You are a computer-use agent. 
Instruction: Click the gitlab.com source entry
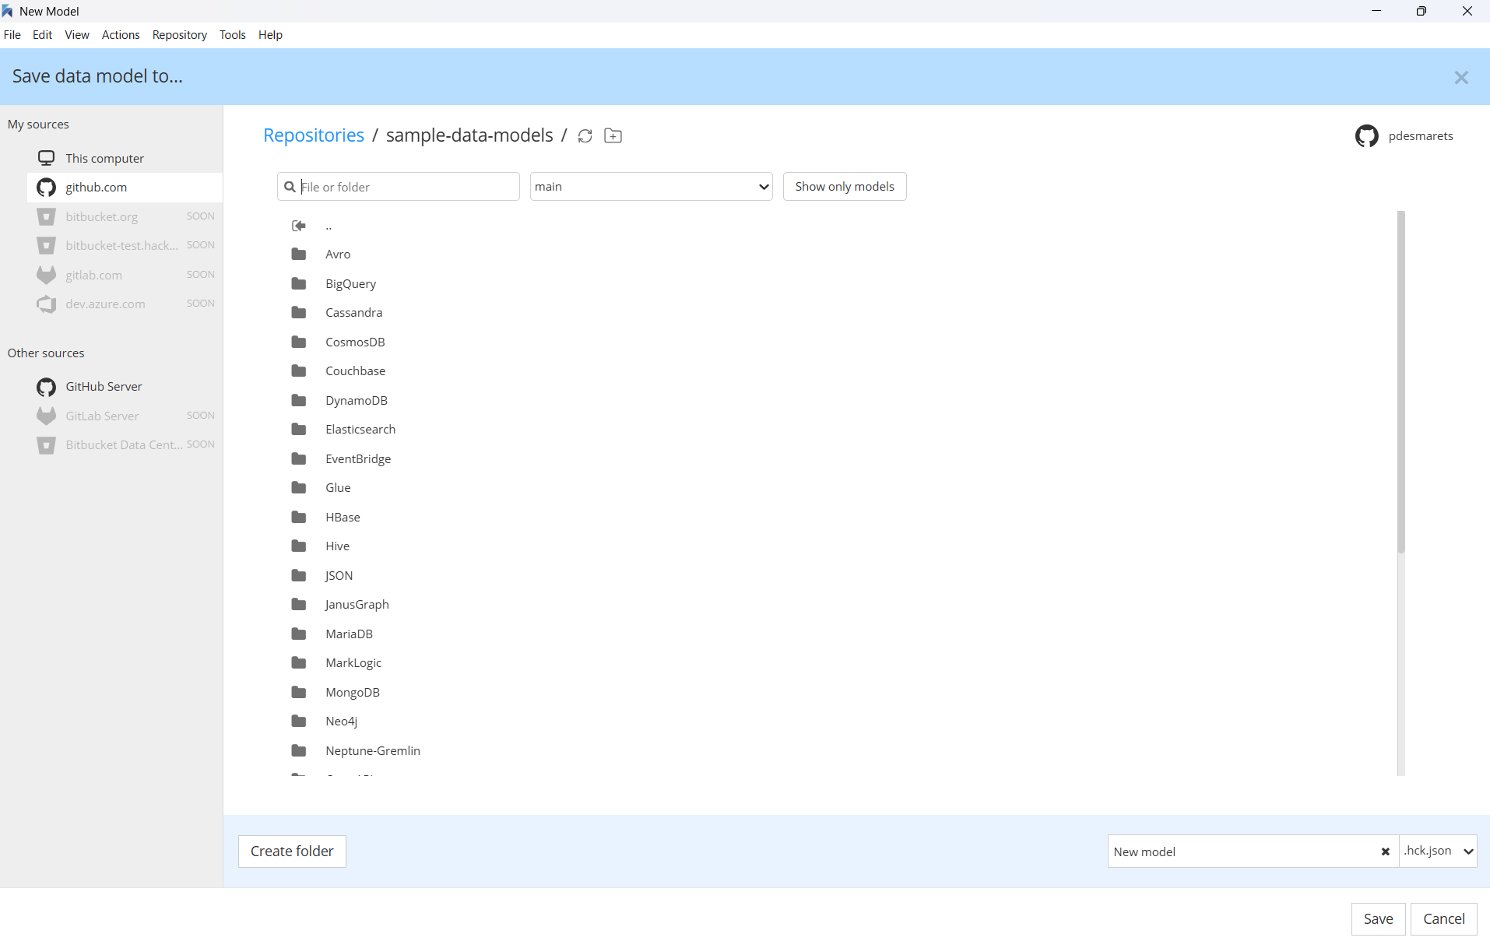(125, 276)
